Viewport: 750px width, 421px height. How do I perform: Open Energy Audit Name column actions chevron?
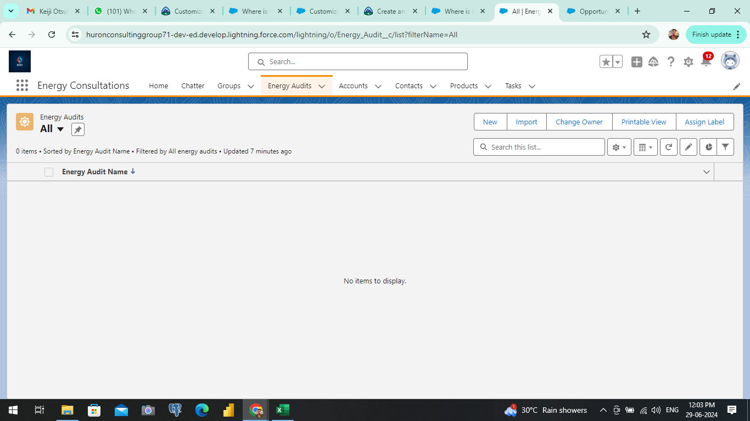point(707,172)
